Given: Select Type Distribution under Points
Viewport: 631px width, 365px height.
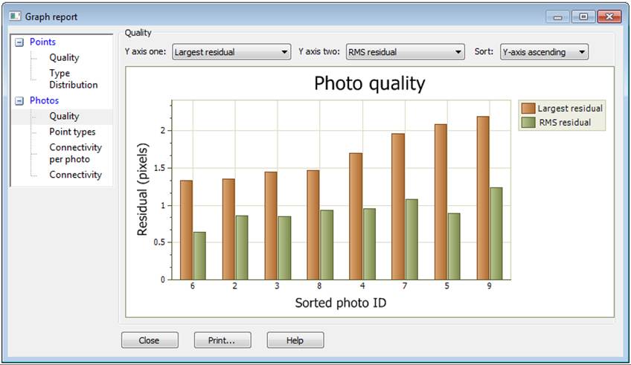Looking at the screenshot, I should point(73,79).
